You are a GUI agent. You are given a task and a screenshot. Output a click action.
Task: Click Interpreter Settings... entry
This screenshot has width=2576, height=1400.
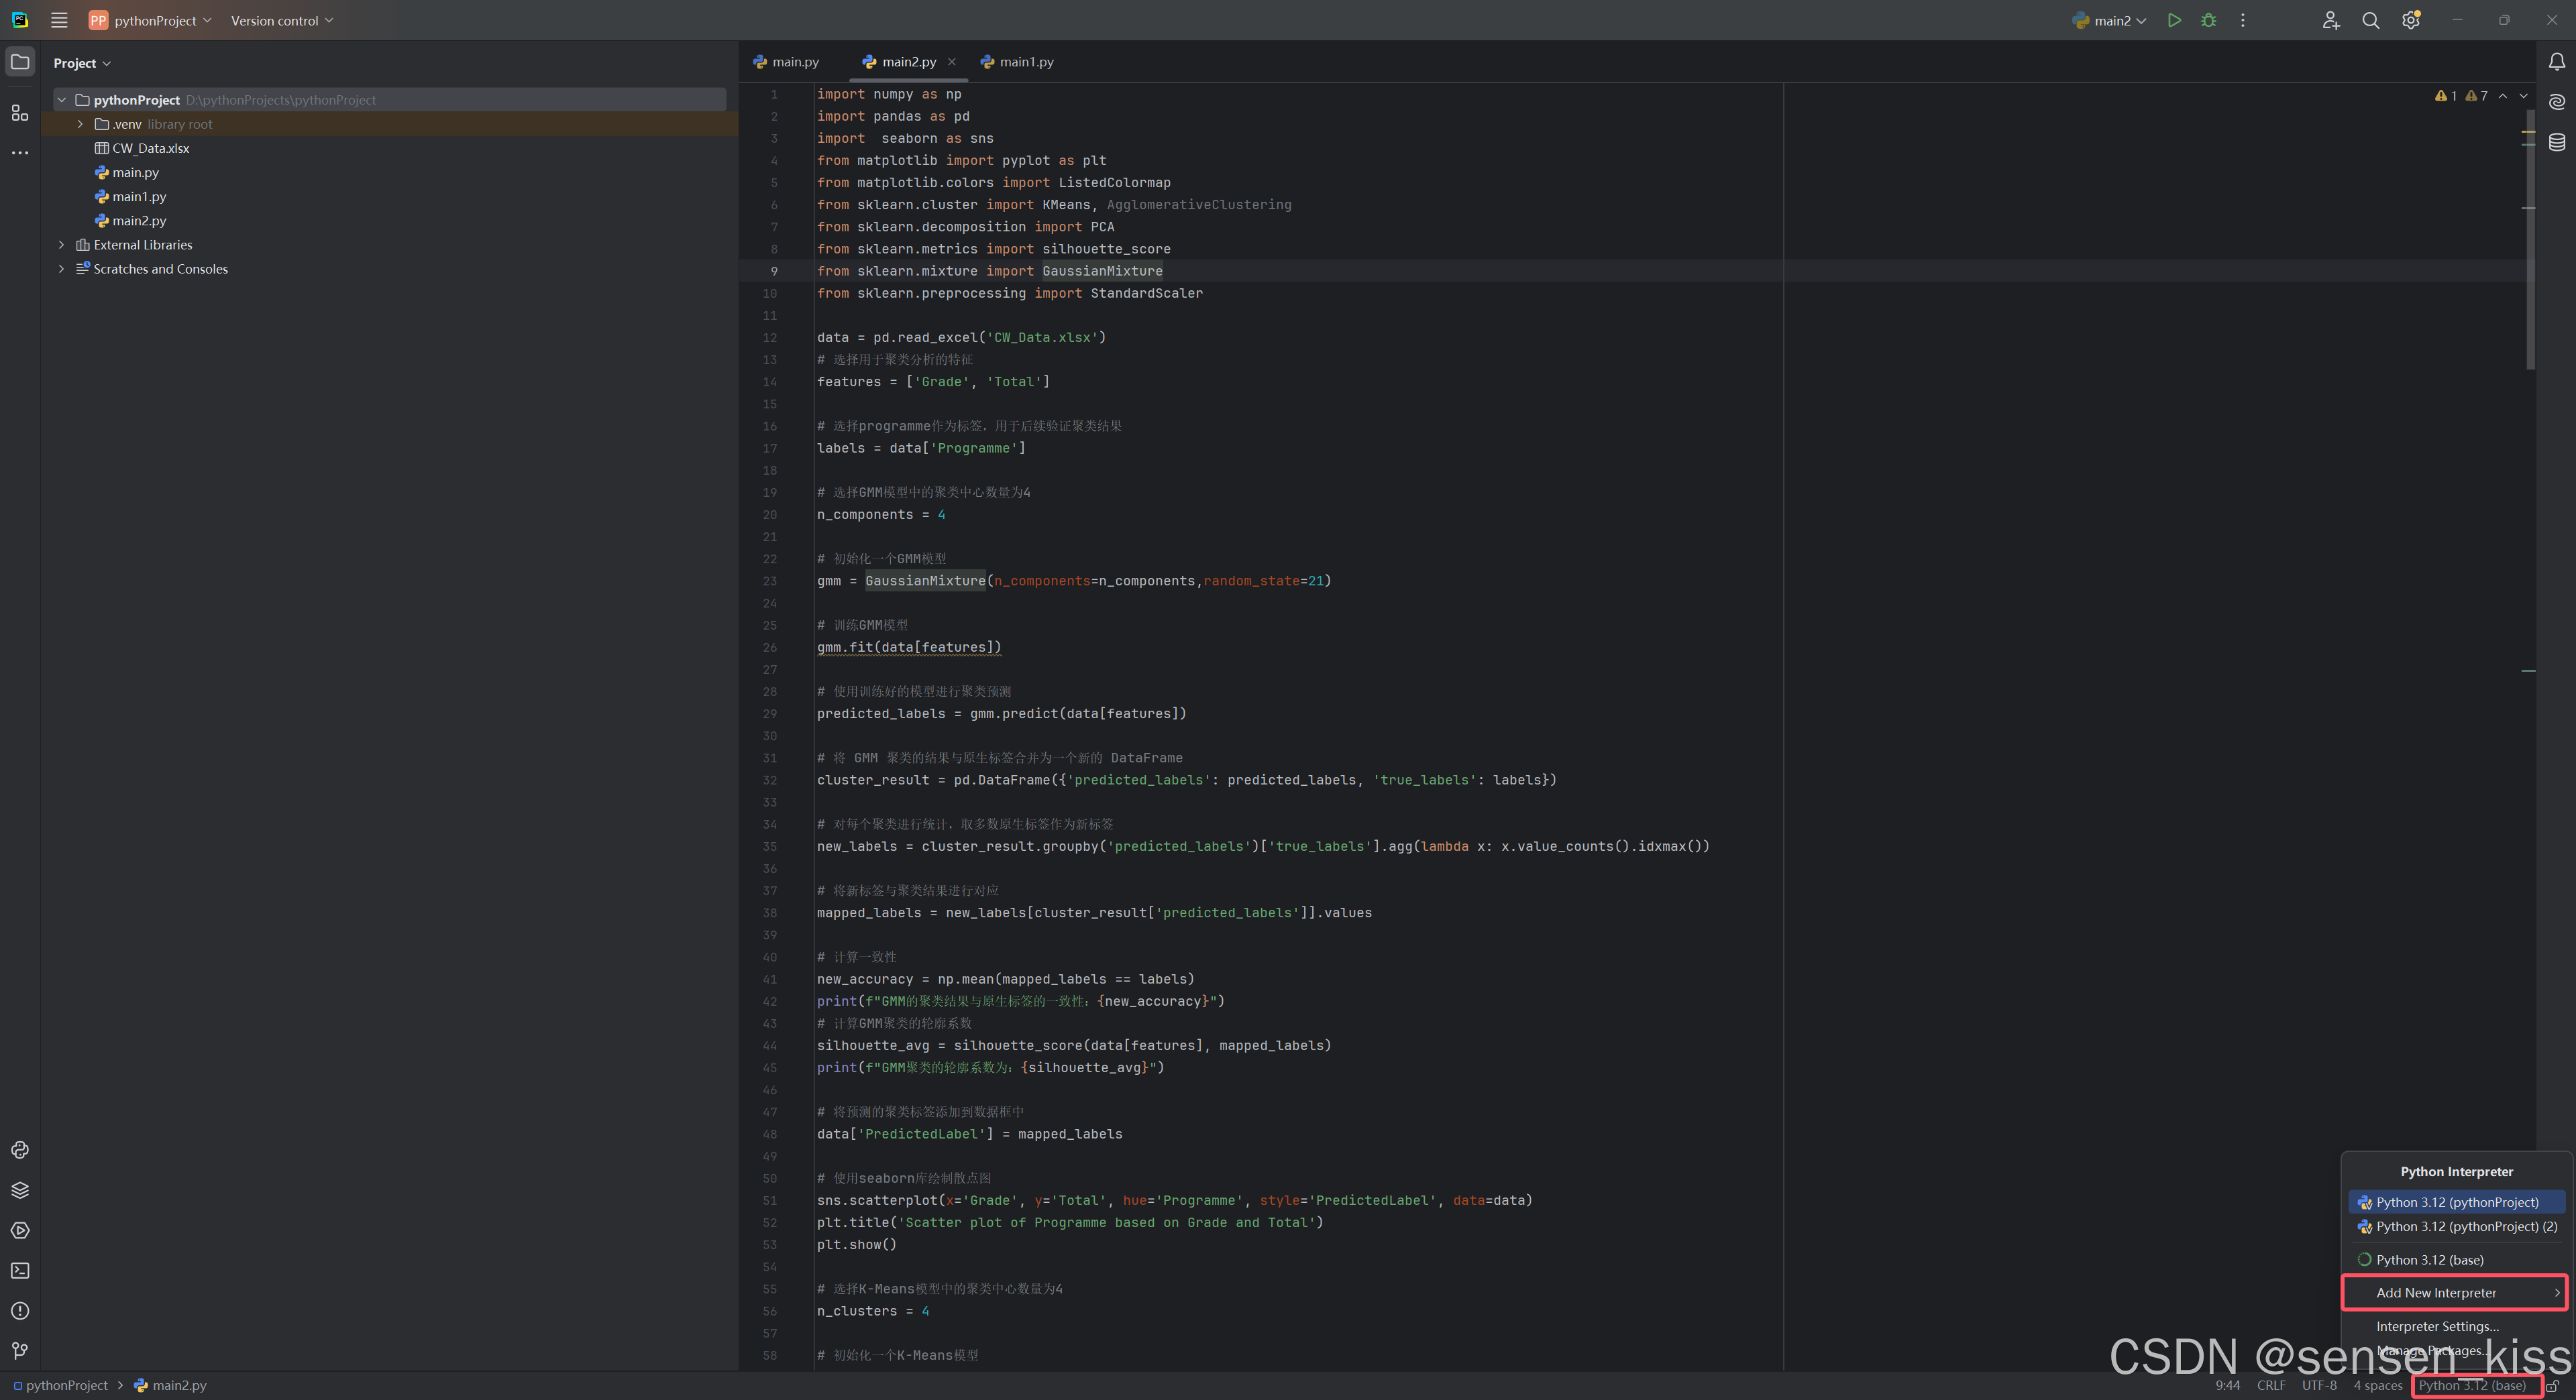click(x=2437, y=1326)
